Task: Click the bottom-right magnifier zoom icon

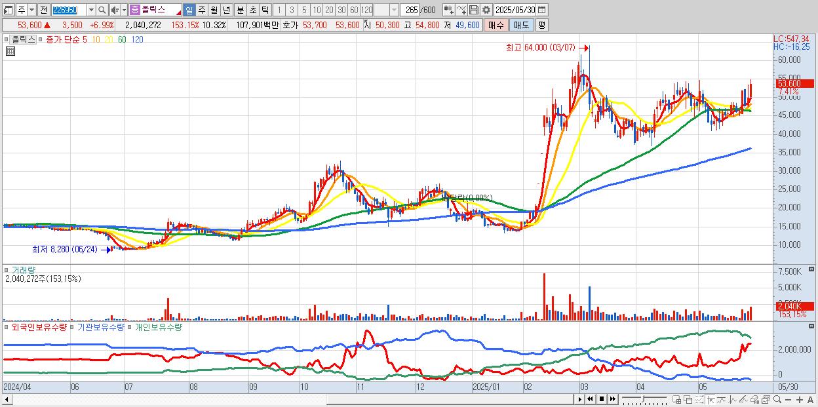Action: pos(777,399)
